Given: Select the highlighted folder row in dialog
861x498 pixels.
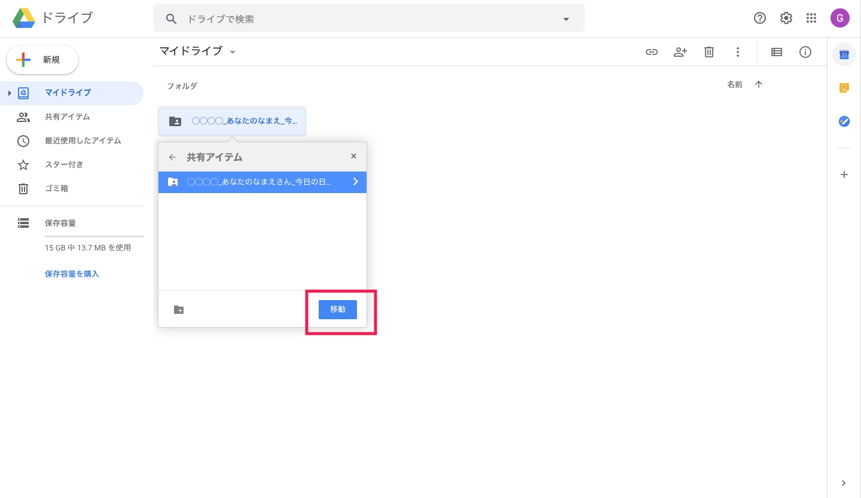Looking at the screenshot, I should pos(262,182).
